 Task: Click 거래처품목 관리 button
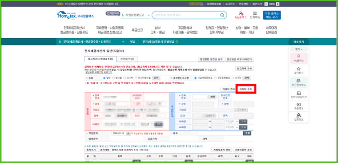(x=221, y=150)
